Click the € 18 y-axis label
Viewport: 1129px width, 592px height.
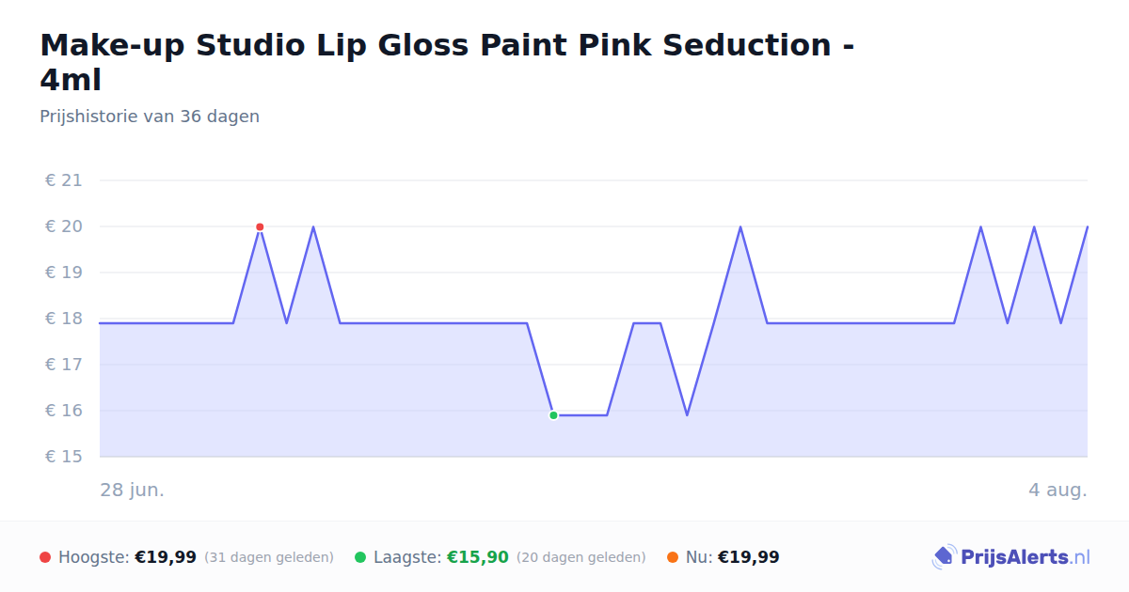tap(64, 319)
